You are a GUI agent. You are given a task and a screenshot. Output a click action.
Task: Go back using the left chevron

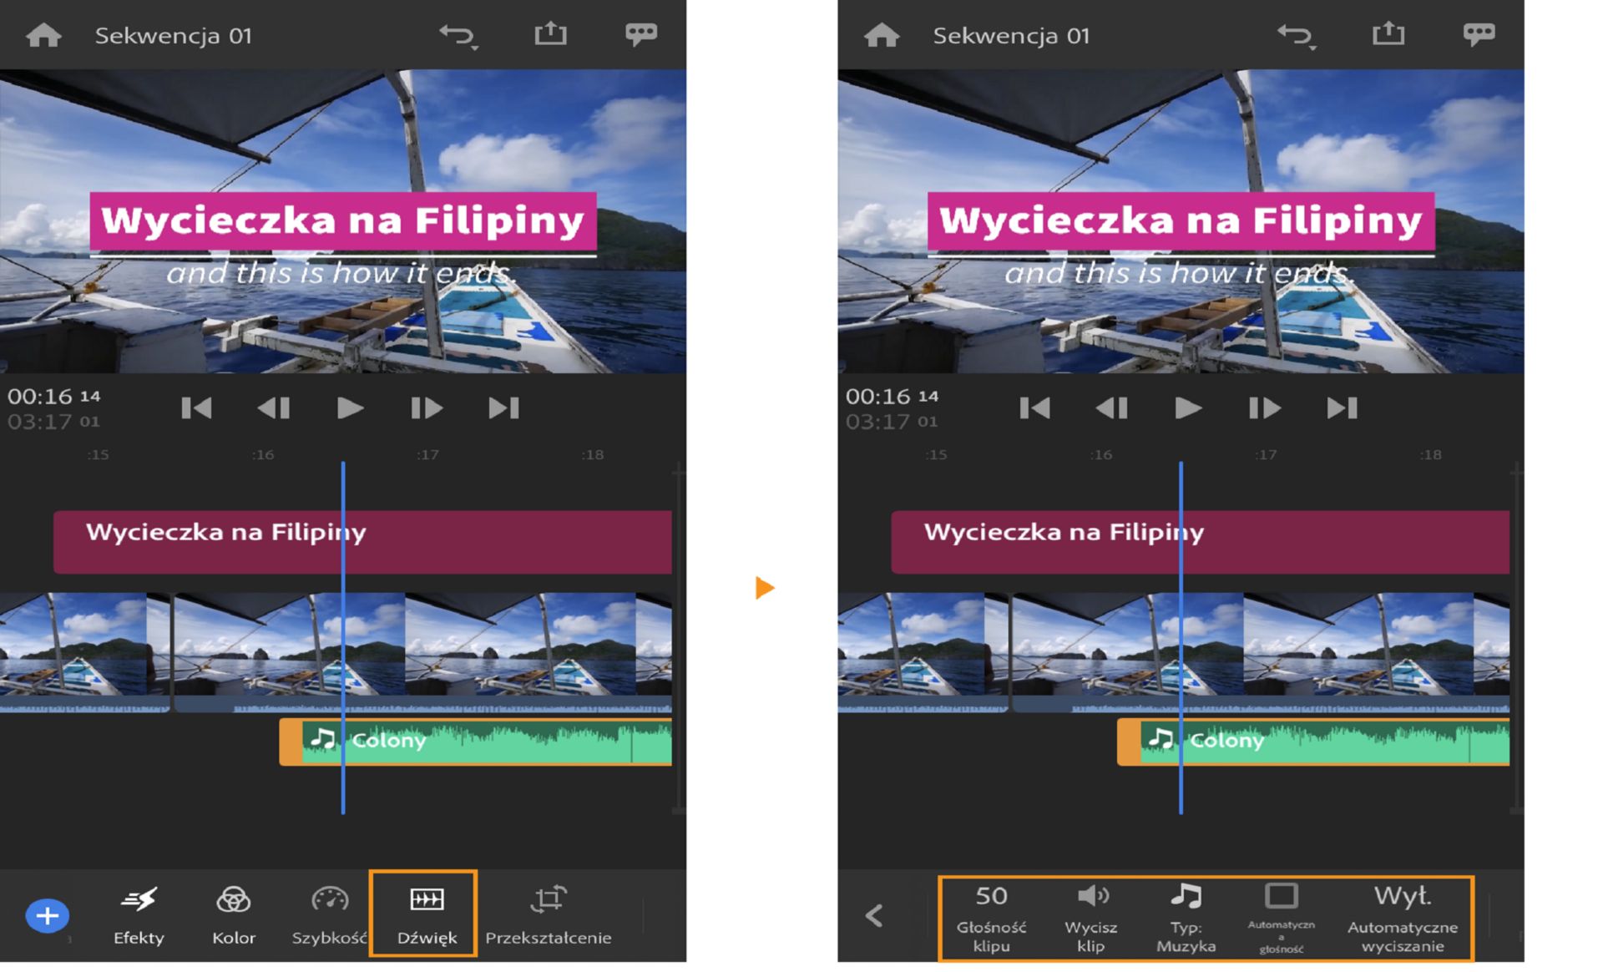click(x=874, y=916)
